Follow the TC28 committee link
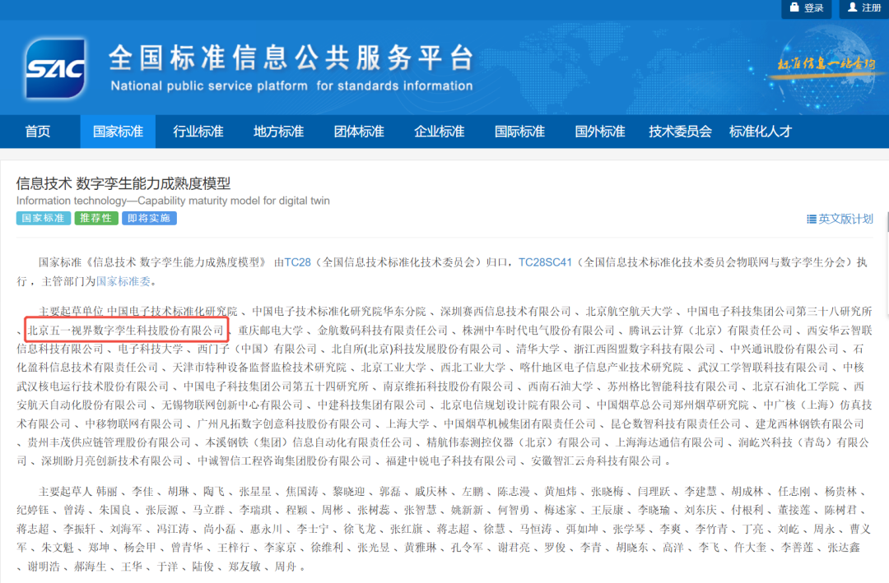 point(298,262)
